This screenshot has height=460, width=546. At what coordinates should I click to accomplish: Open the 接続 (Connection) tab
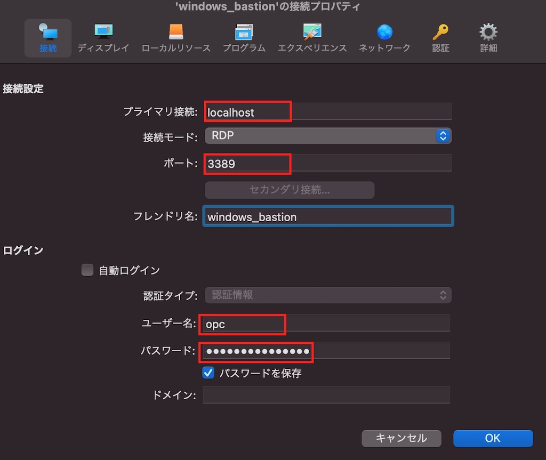pyautogui.click(x=48, y=38)
